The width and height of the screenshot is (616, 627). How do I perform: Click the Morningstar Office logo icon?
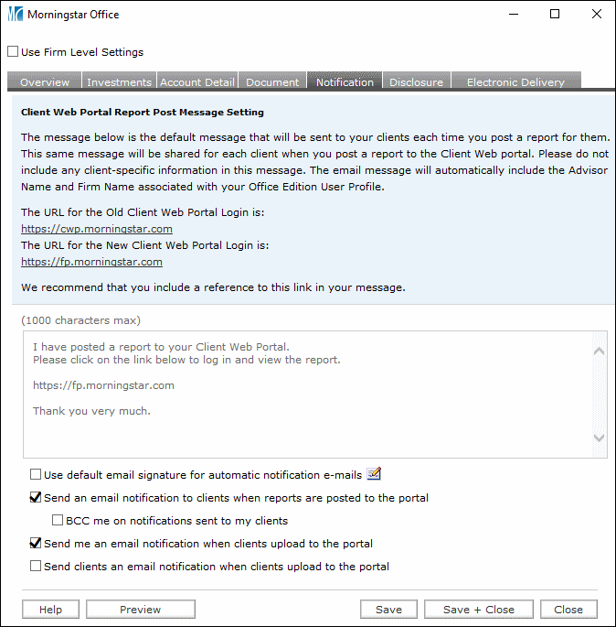point(16,15)
